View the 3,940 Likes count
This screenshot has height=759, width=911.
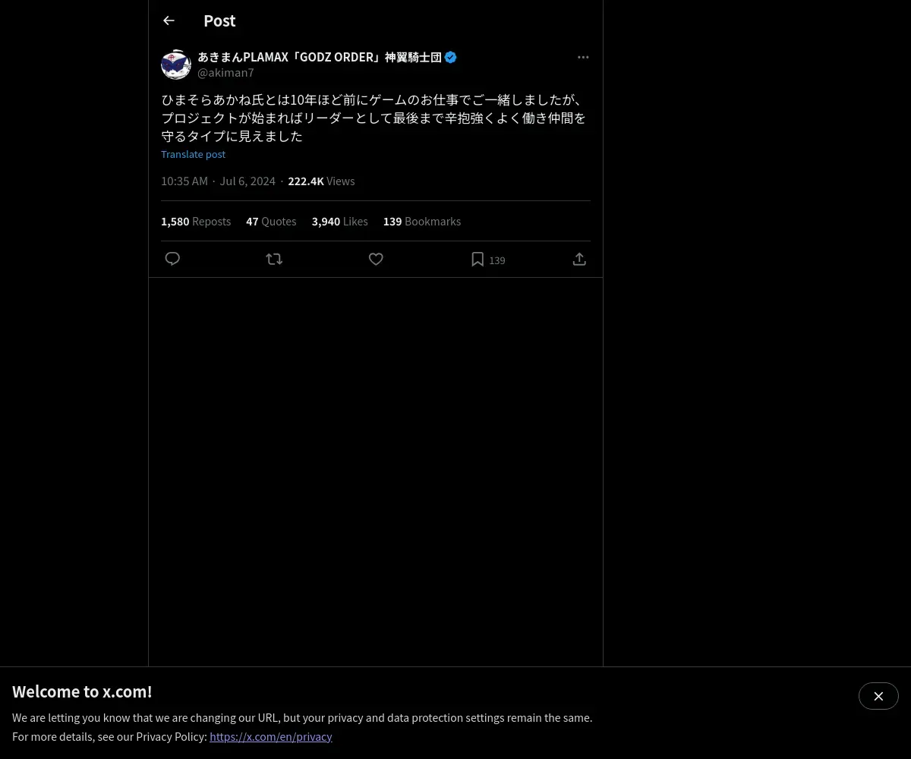tap(339, 221)
